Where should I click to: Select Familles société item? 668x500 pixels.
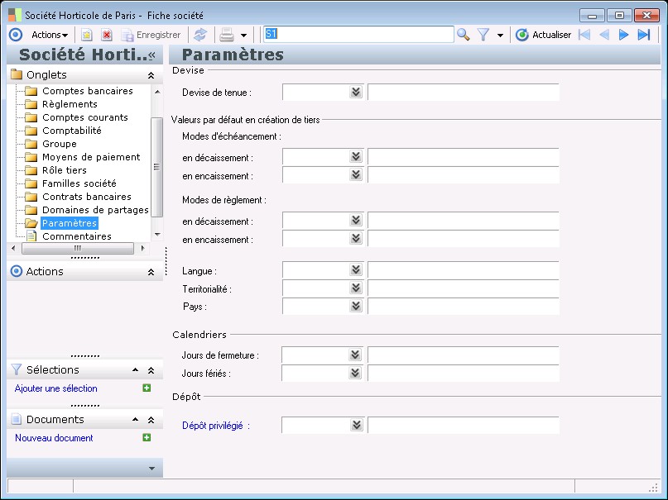[79, 183]
